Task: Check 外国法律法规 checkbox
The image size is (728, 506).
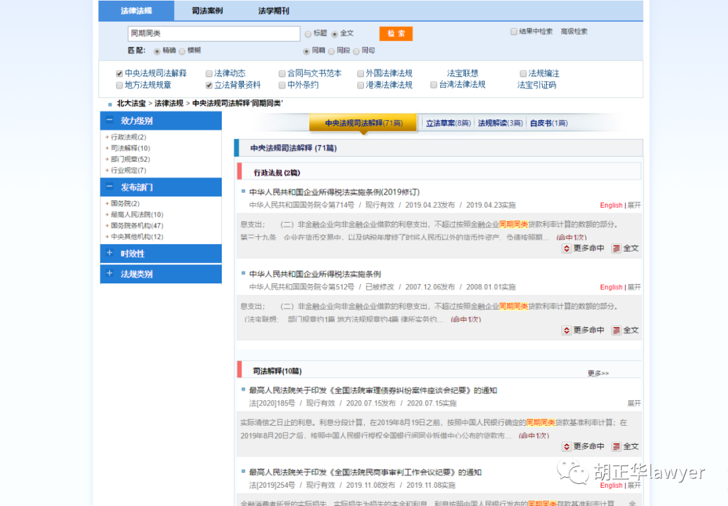Action: coord(360,74)
